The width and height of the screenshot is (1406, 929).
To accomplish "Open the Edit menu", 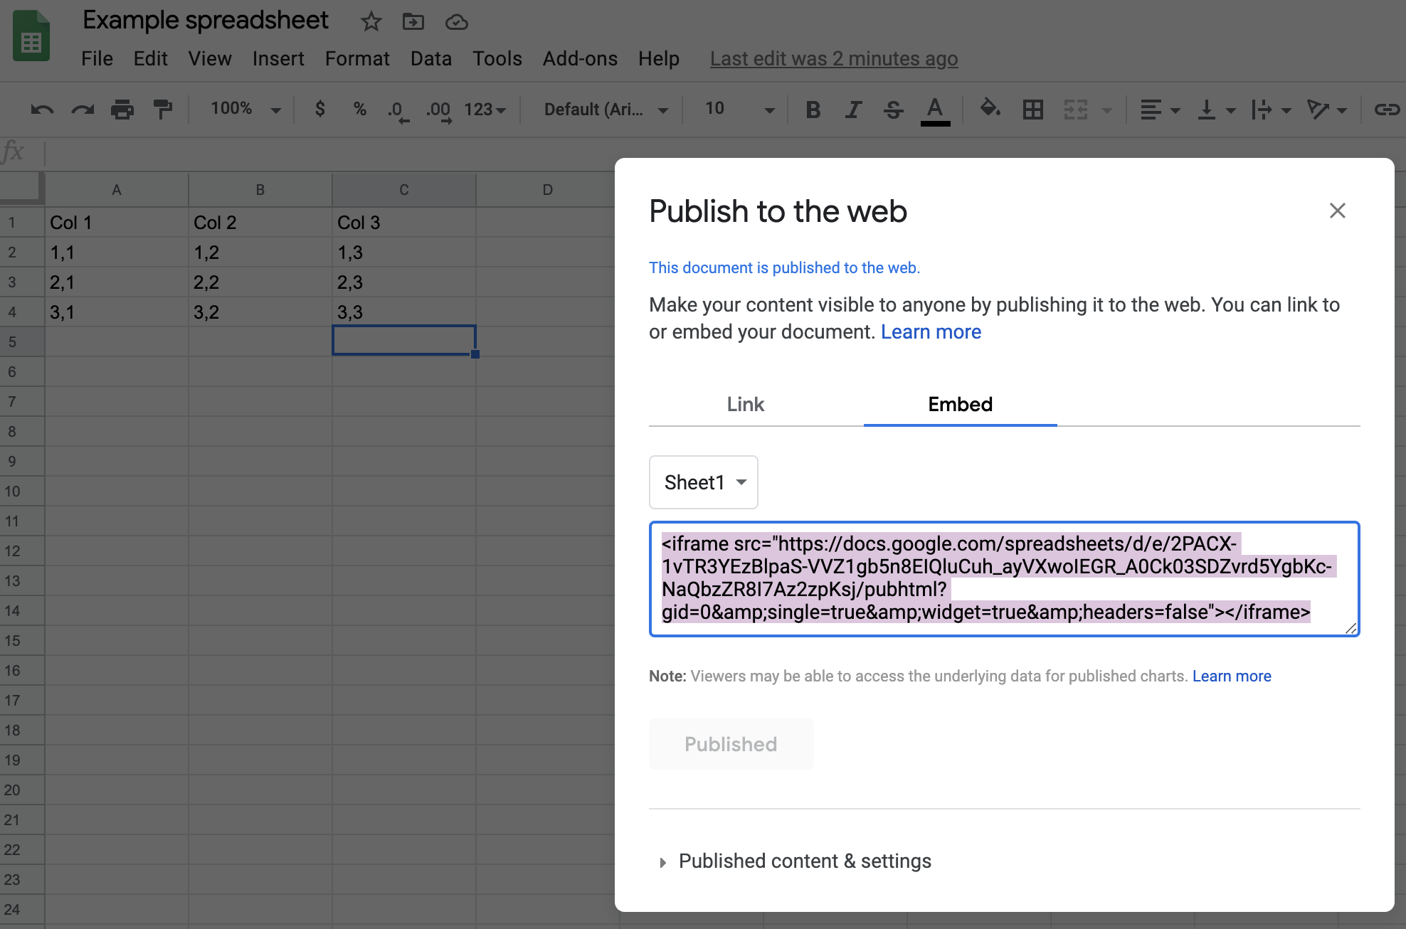I will (x=150, y=59).
